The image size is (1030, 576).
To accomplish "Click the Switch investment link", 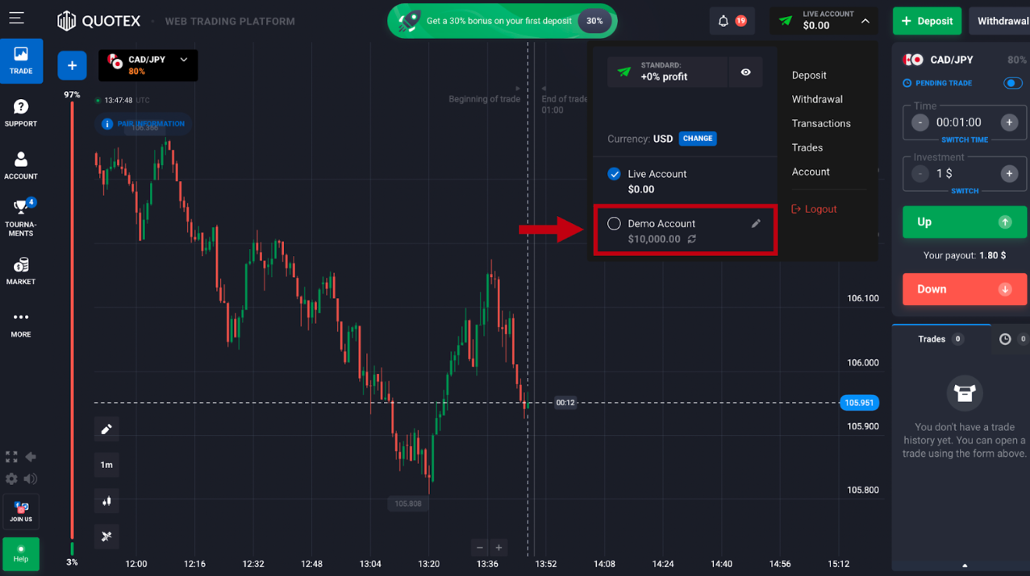I will [965, 191].
